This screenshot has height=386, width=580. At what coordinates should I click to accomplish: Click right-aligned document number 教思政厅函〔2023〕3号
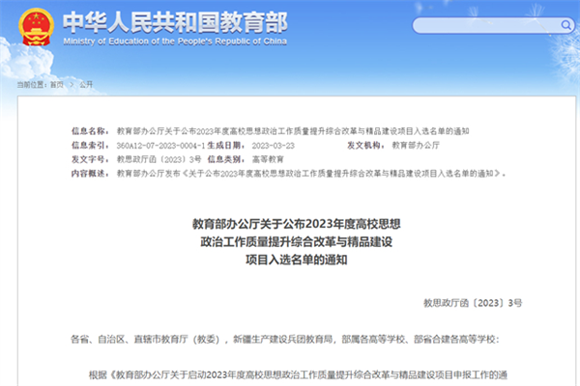point(473,303)
